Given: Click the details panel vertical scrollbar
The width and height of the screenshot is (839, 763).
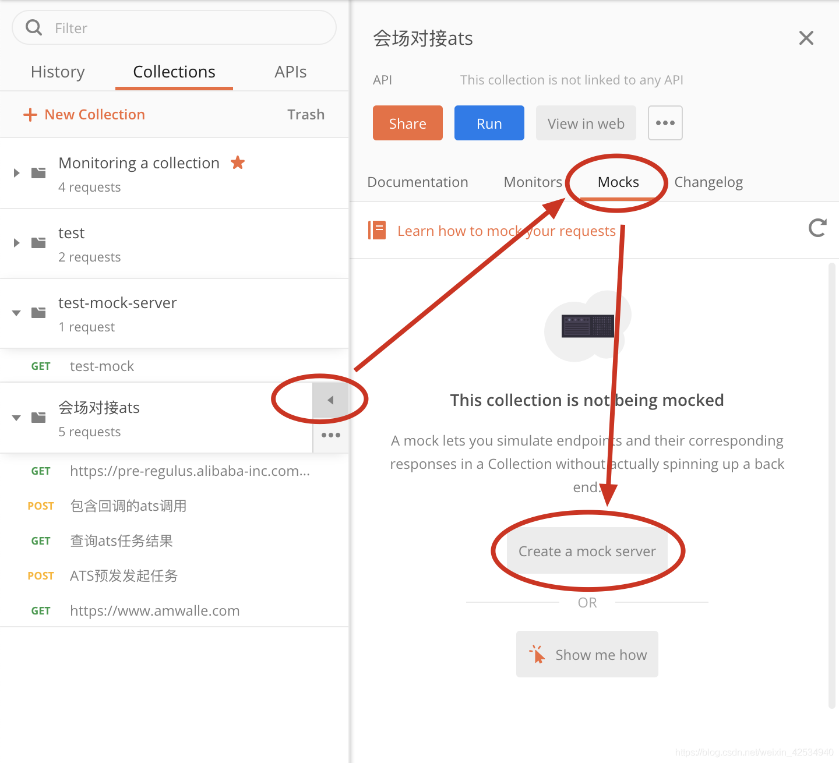Looking at the screenshot, I should [832, 485].
